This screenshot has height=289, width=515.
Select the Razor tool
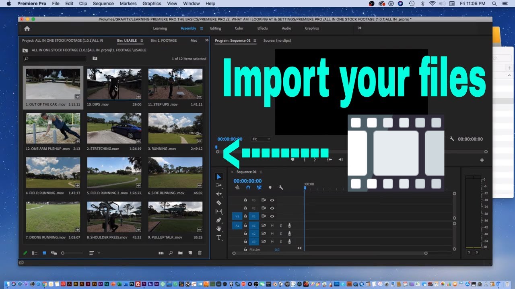click(219, 203)
